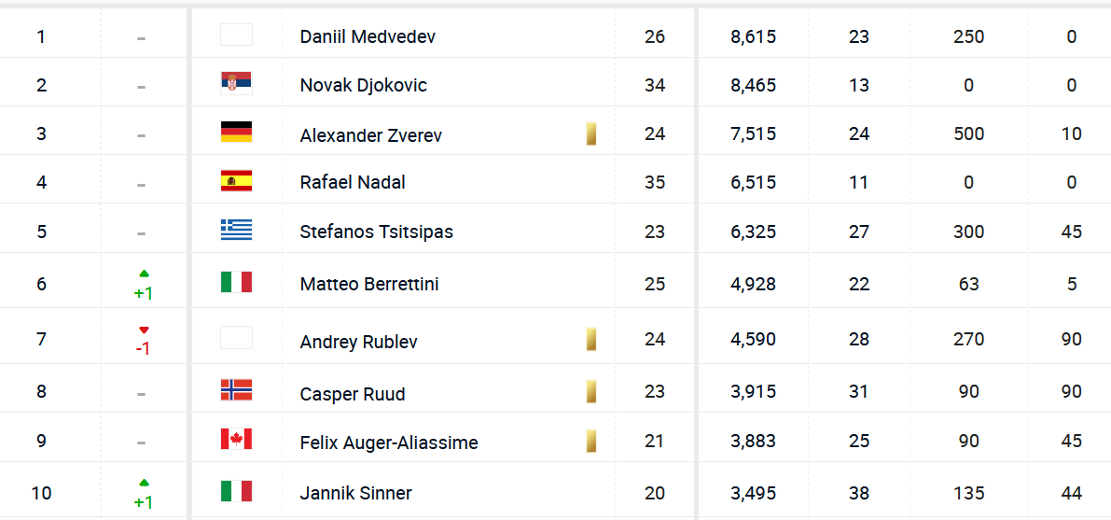Image resolution: width=1111 pixels, height=520 pixels.
Task: Open Novak Djokovic's player profile
Action: point(363,85)
